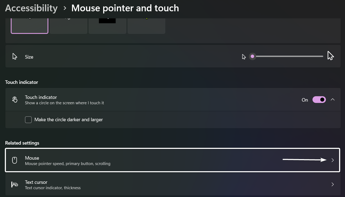Click the chevron on the Text cursor row
Image resolution: width=345 pixels, height=197 pixels.
pyautogui.click(x=333, y=184)
